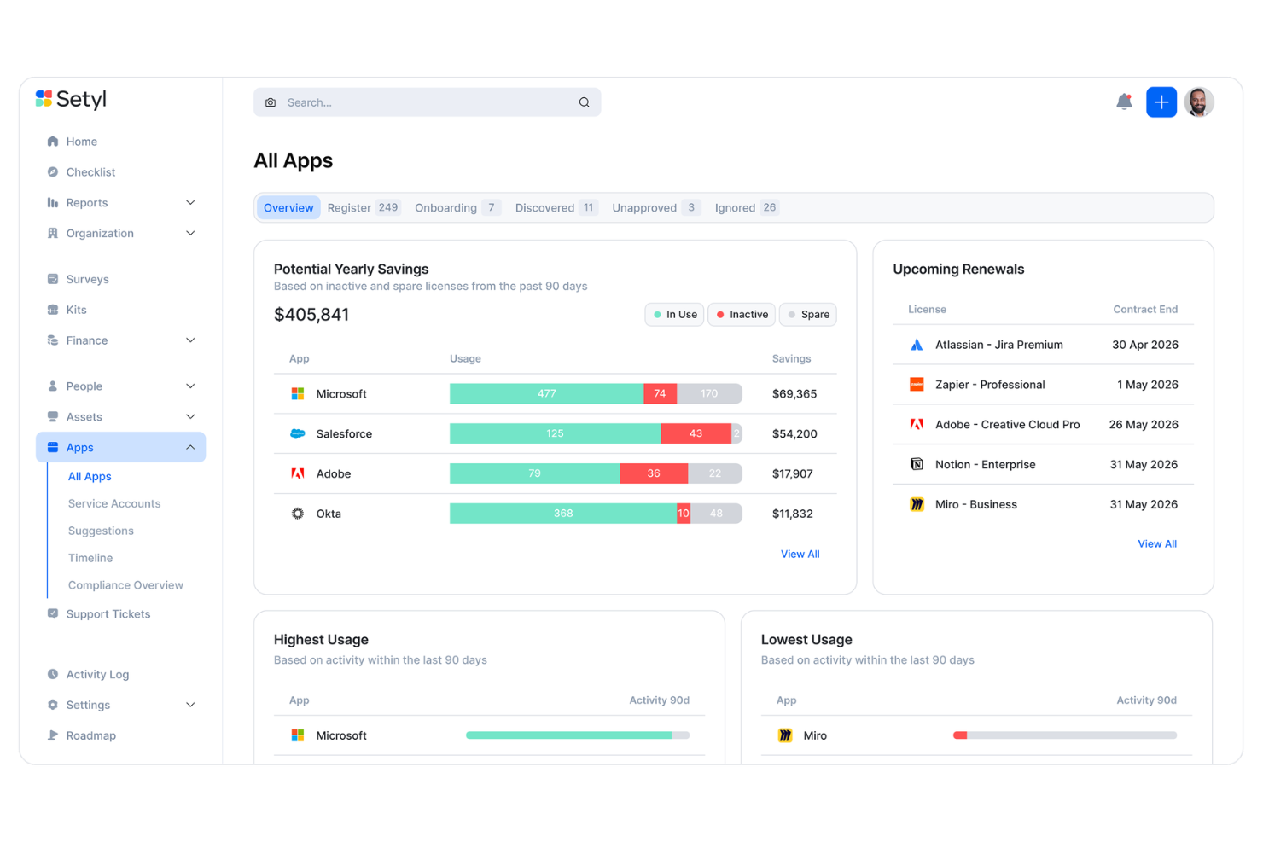Click the Home icon in sidebar
The image size is (1263, 842).
pyautogui.click(x=53, y=142)
